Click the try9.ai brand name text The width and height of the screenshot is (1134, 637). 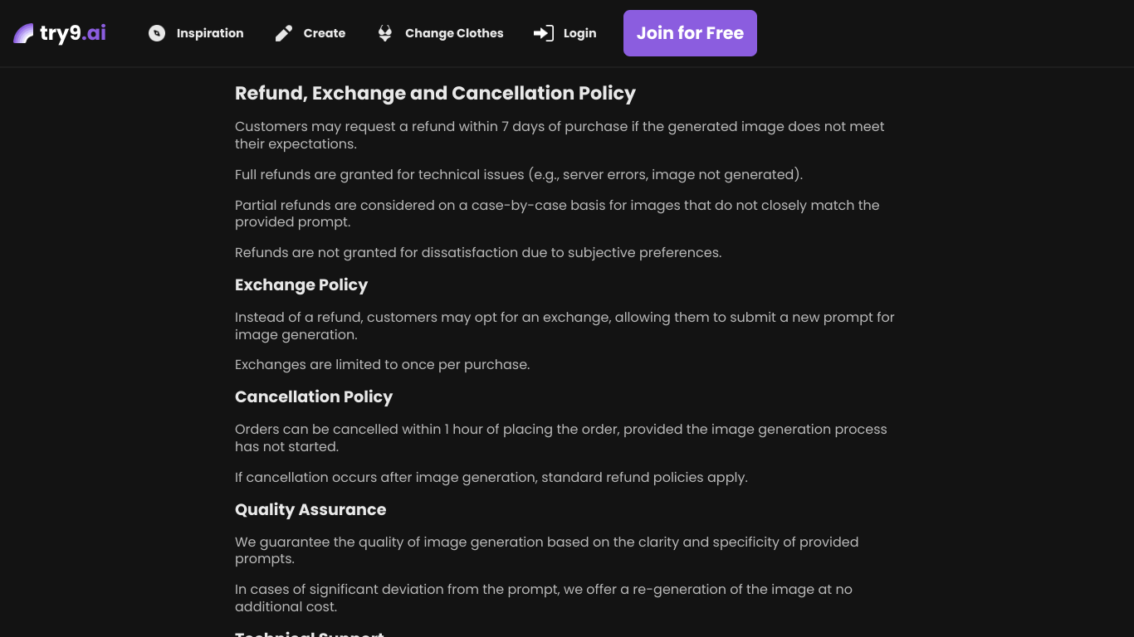(x=73, y=33)
